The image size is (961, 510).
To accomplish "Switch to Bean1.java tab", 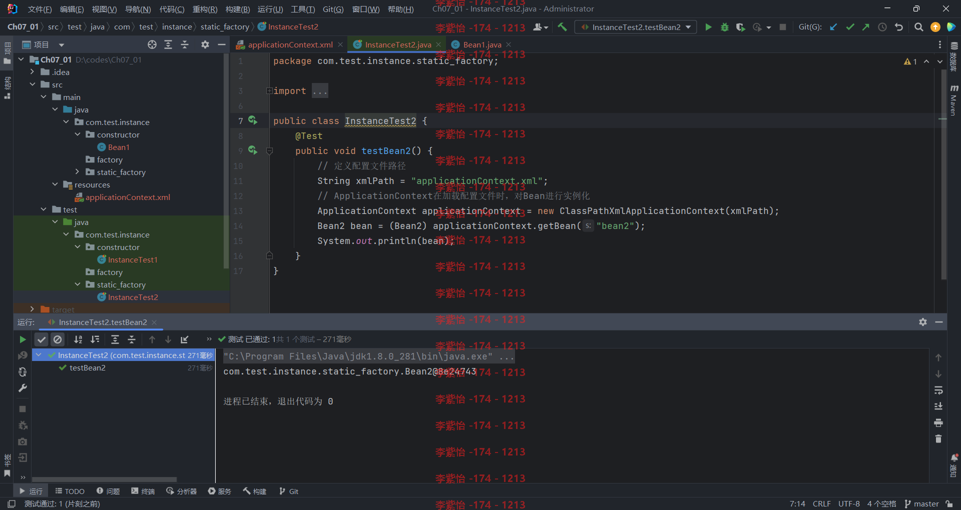I will [482, 44].
